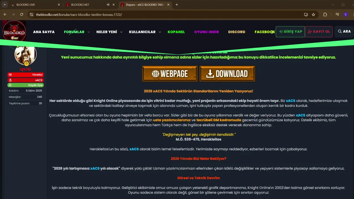Close the BLOODKO LIVE tab

59,5
